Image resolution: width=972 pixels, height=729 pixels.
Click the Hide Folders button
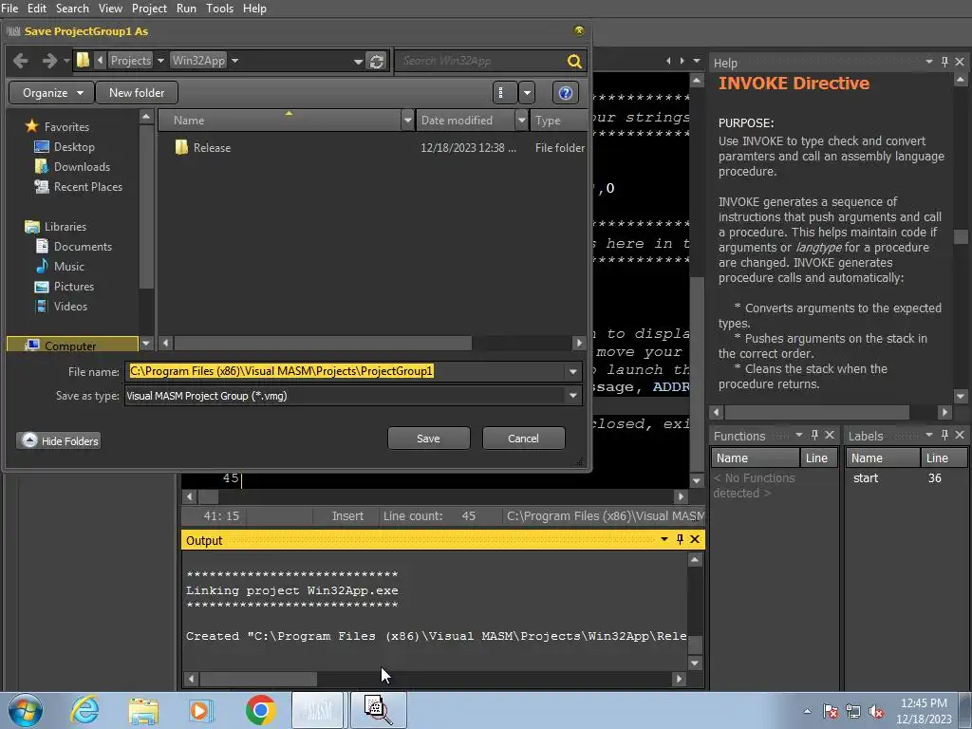(59, 440)
